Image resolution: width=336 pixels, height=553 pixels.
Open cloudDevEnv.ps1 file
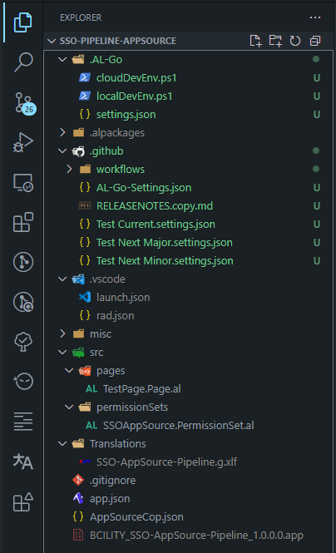[136, 77]
